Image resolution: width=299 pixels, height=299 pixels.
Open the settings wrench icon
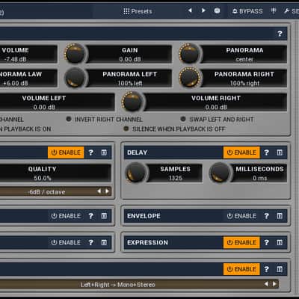tap(286, 10)
